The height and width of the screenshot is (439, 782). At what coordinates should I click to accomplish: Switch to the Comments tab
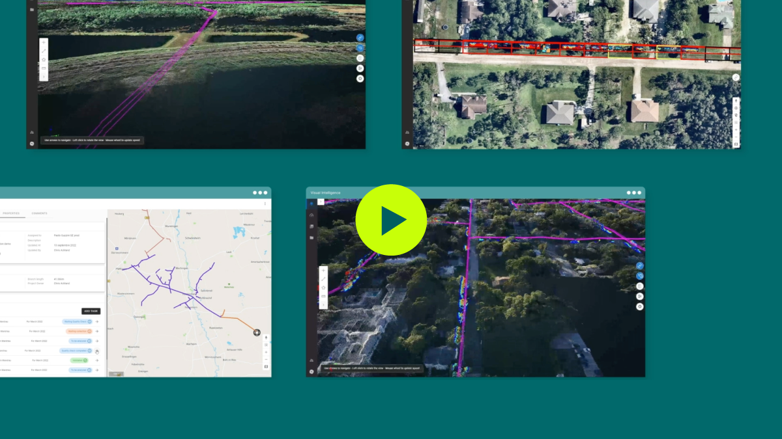coord(40,213)
